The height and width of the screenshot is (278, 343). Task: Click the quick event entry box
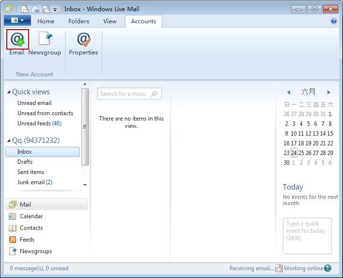tap(308, 236)
